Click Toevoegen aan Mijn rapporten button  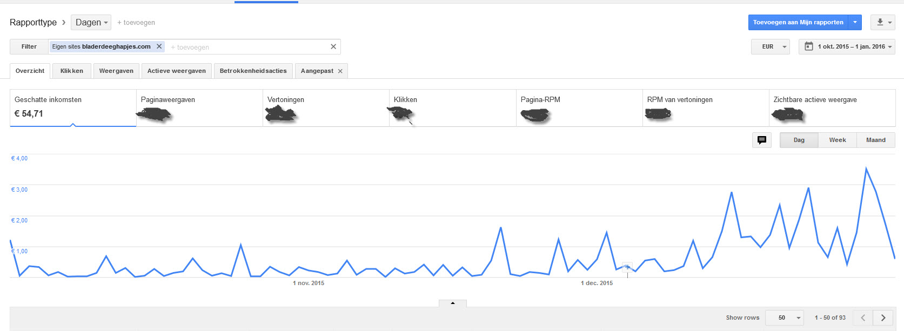pos(798,22)
